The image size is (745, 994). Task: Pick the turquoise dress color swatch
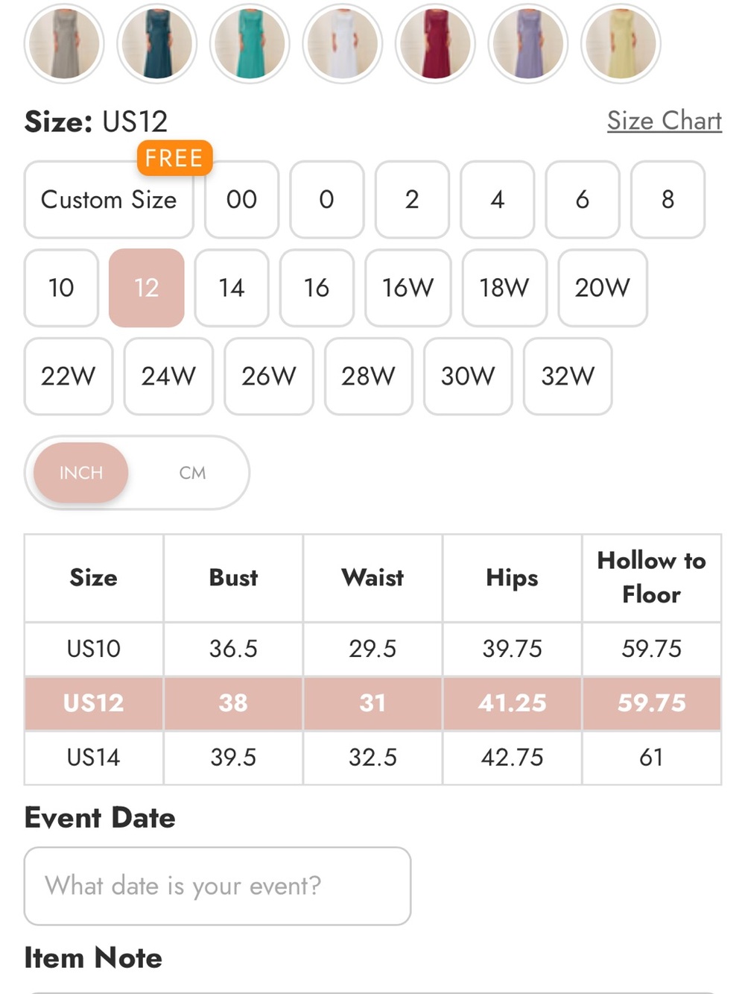[250, 43]
